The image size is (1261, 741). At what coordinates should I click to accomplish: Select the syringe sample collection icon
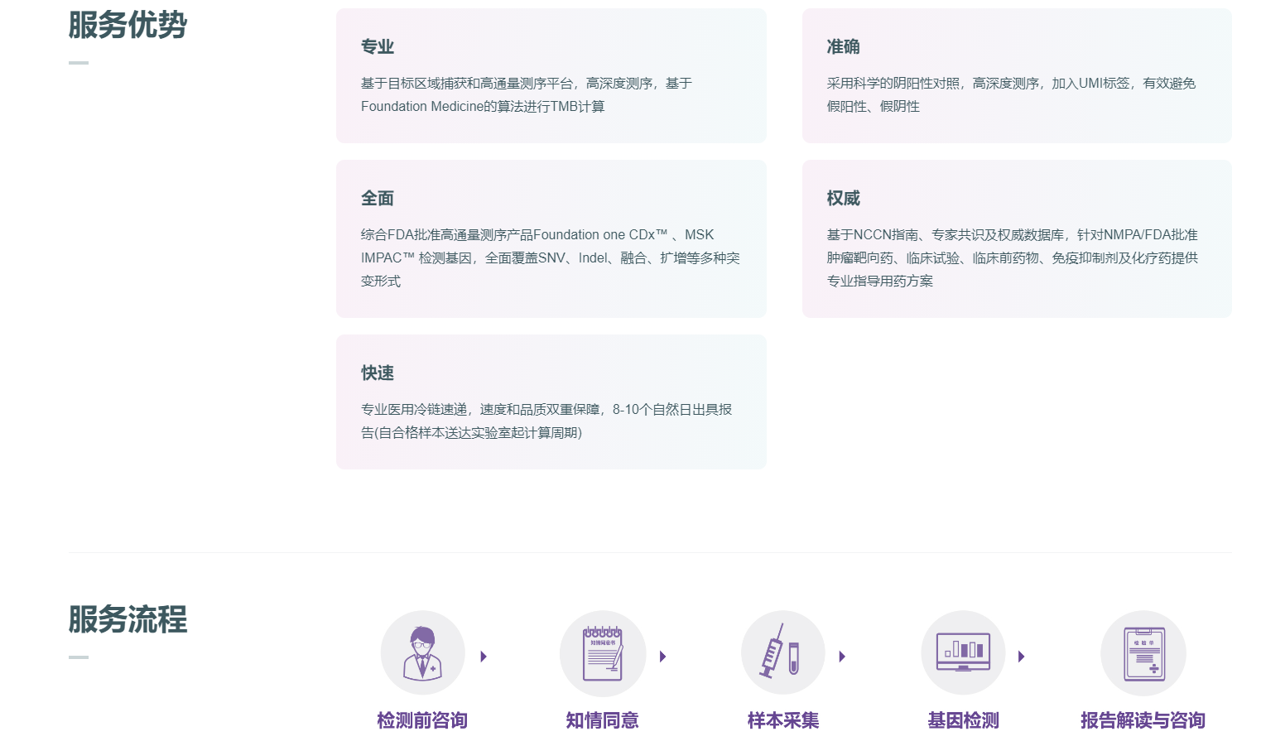click(782, 653)
